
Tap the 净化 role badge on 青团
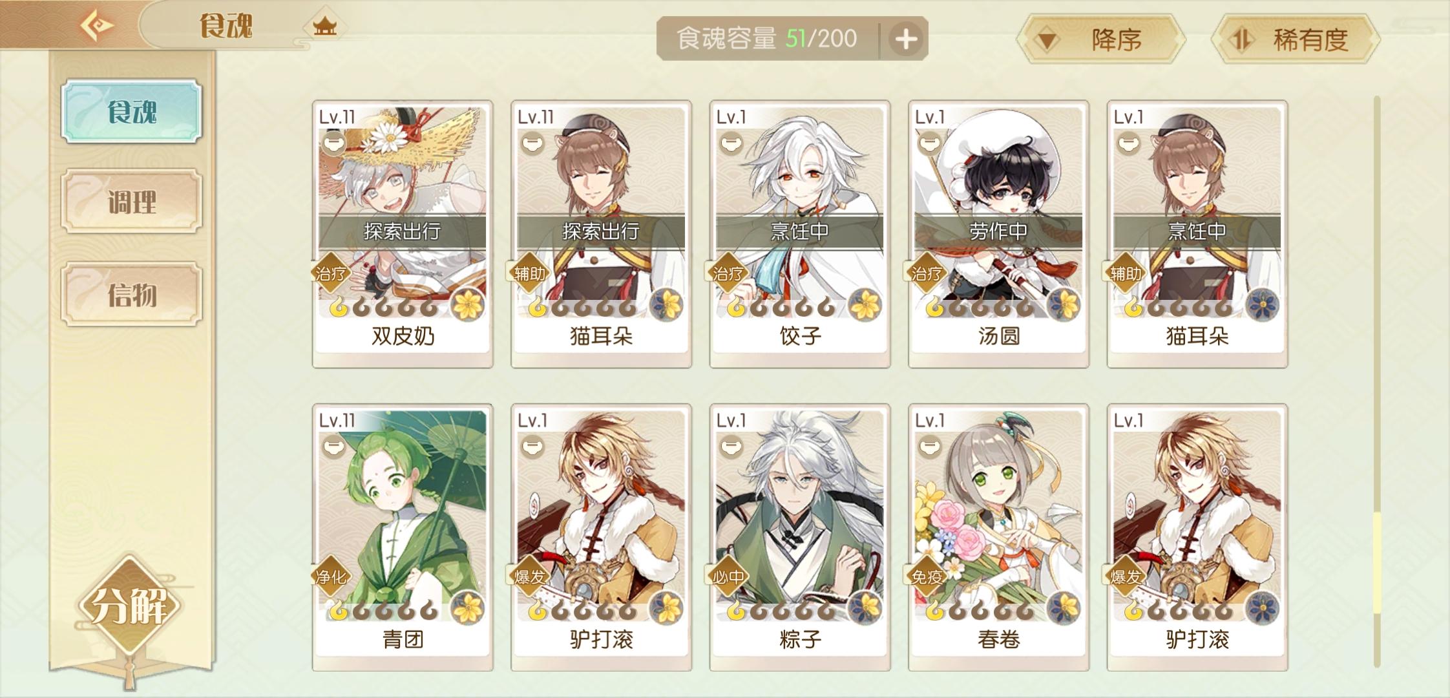pyautogui.click(x=331, y=576)
